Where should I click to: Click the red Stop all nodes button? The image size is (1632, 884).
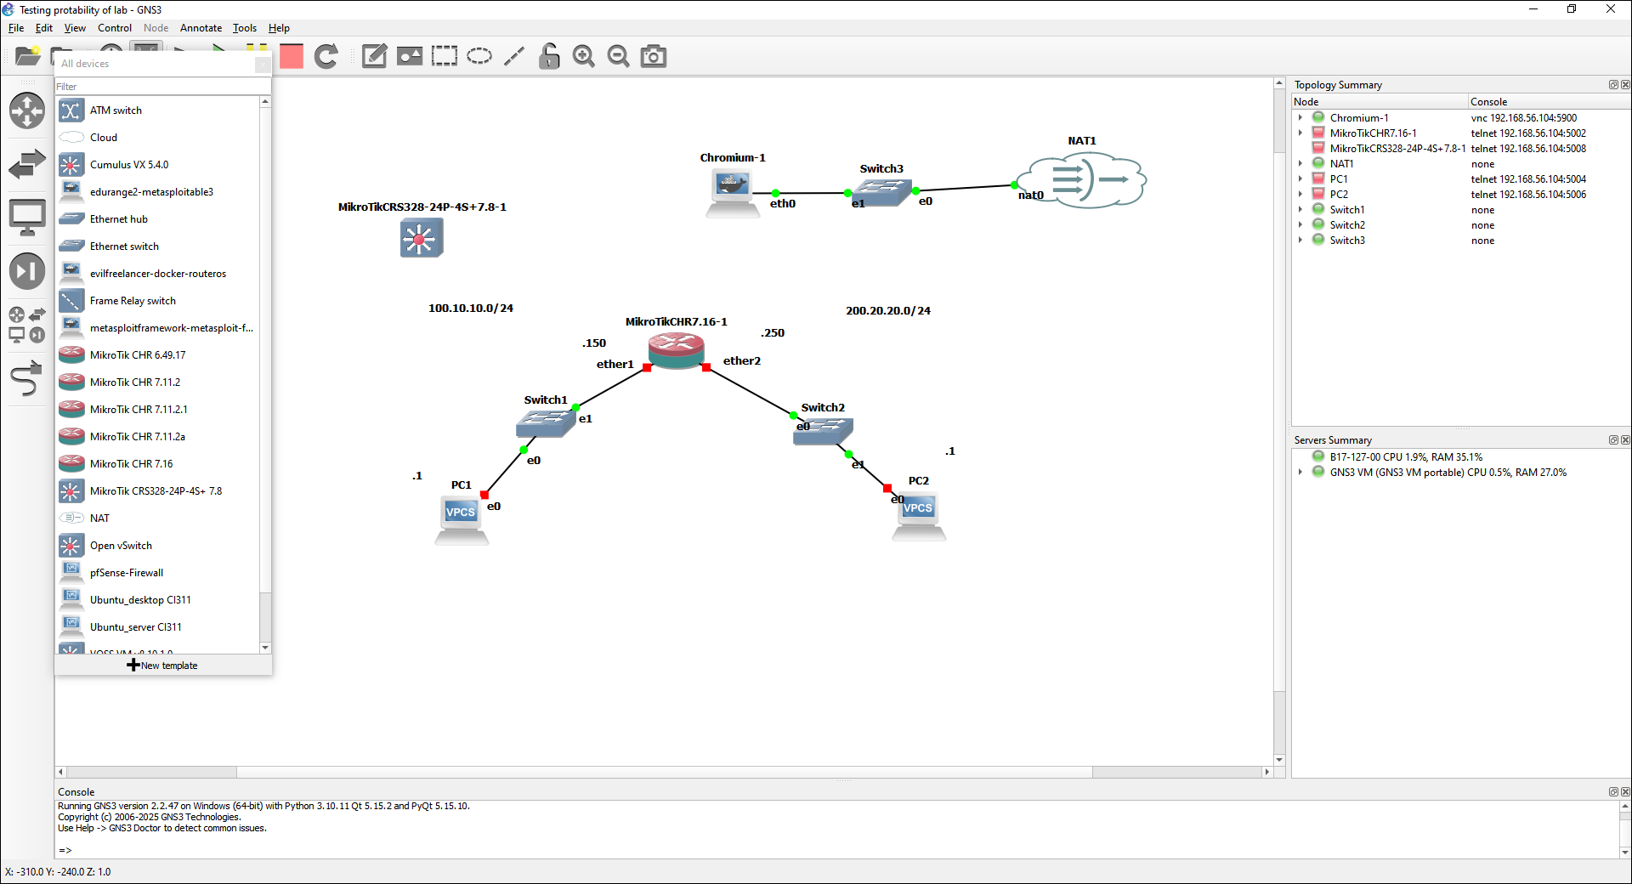[292, 57]
